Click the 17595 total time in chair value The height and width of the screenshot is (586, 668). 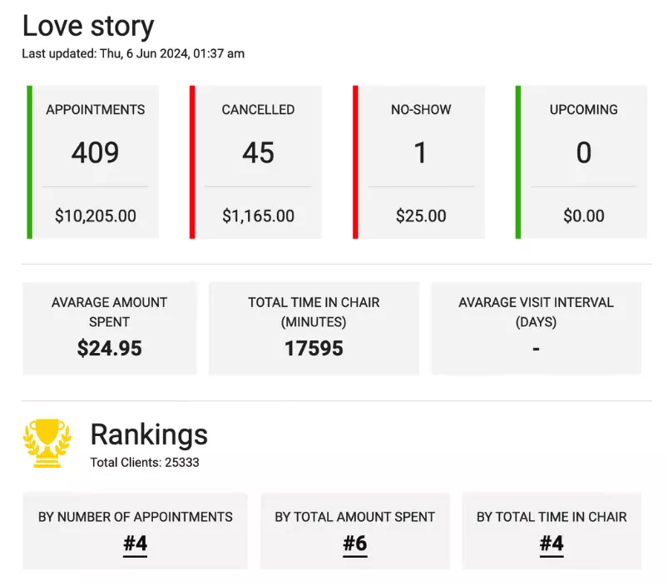314,349
